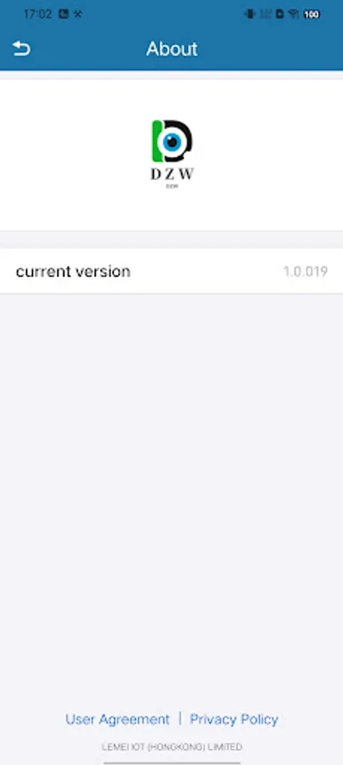343x765 pixels.
Task: Select the current version row
Action: tap(171, 271)
